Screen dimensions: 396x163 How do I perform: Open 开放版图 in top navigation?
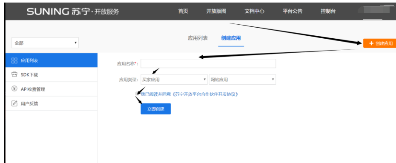click(216, 11)
